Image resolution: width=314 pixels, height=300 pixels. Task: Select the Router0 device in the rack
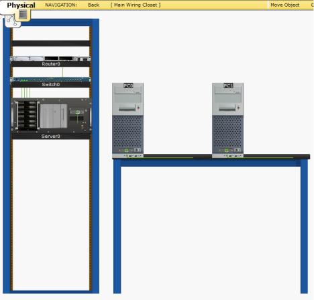51,61
